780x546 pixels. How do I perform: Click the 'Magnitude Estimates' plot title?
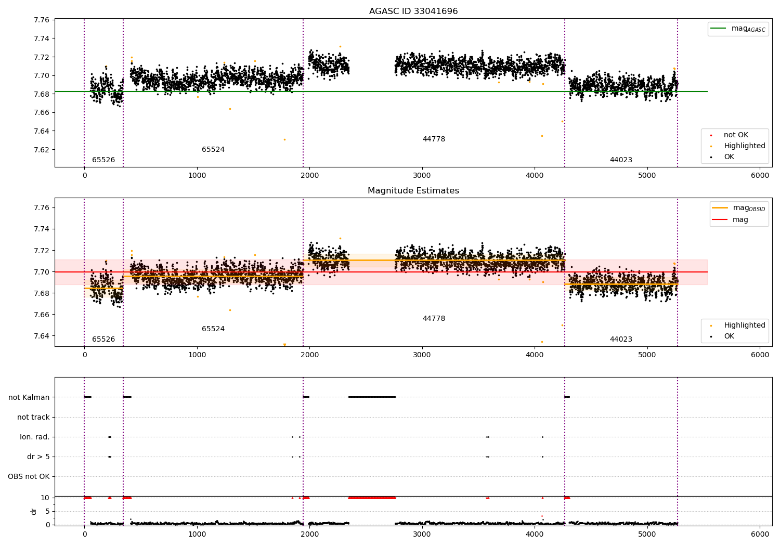[x=413, y=191]
